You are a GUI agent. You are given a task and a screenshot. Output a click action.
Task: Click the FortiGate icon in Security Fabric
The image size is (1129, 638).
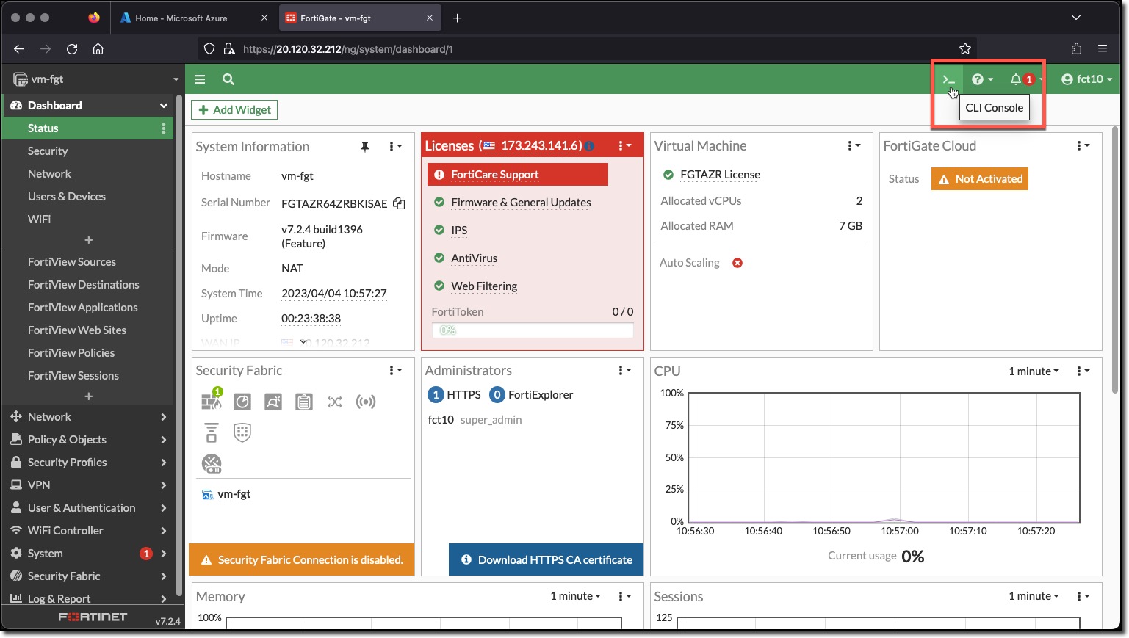pyautogui.click(x=212, y=400)
